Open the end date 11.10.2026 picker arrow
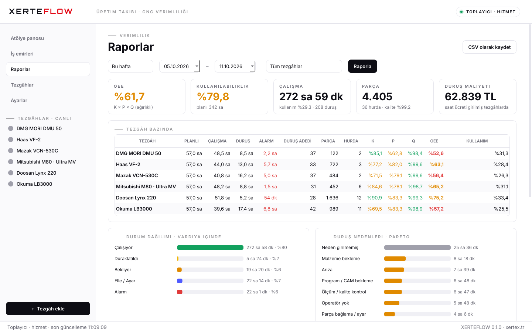Screen dimensions: 532x333 click(252, 67)
